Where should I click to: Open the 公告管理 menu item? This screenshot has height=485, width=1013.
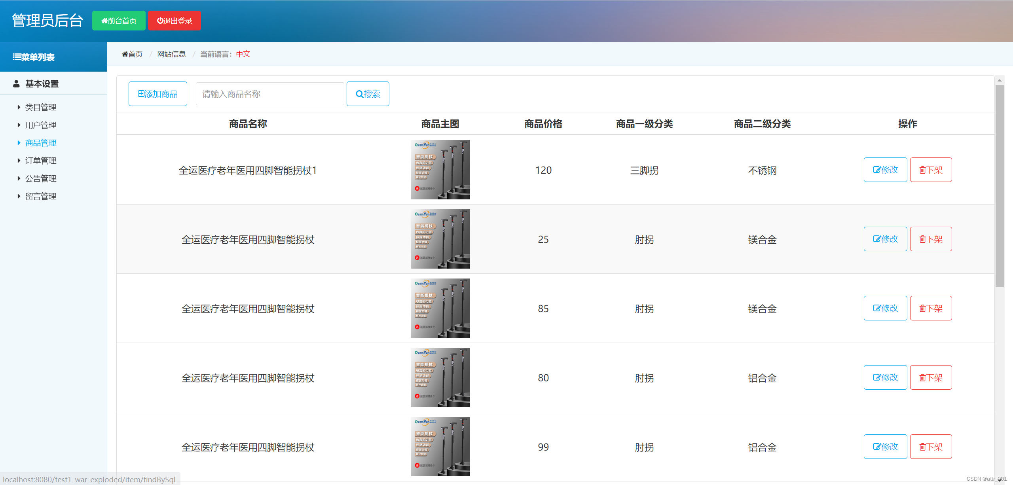pos(40,178)
